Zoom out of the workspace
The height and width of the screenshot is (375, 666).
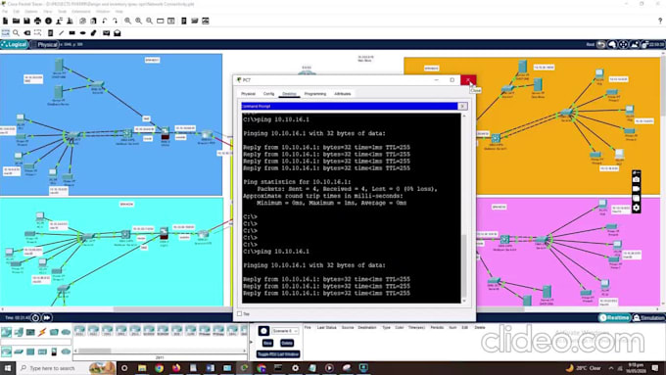click(149, 21)
